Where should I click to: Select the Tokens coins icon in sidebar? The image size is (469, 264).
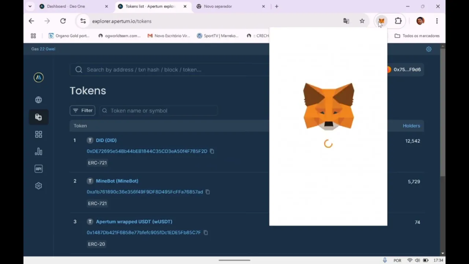point(38,117)
